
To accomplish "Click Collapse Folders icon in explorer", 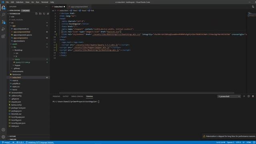I will point(48,14).
